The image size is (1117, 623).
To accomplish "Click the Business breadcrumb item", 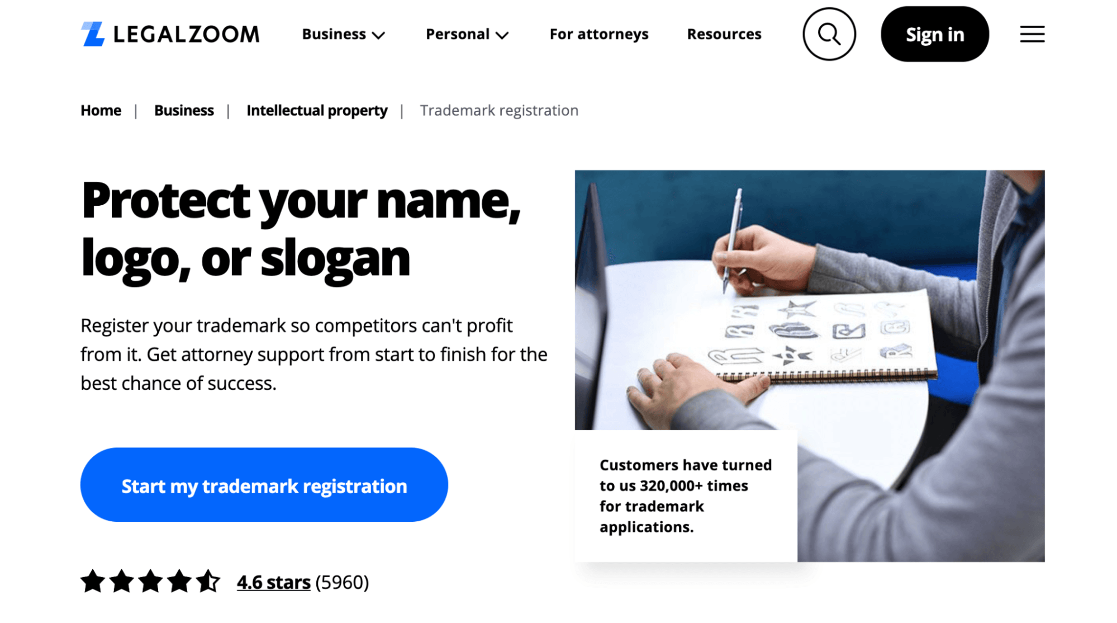I will pyautogui.click(x=183, y=111).
